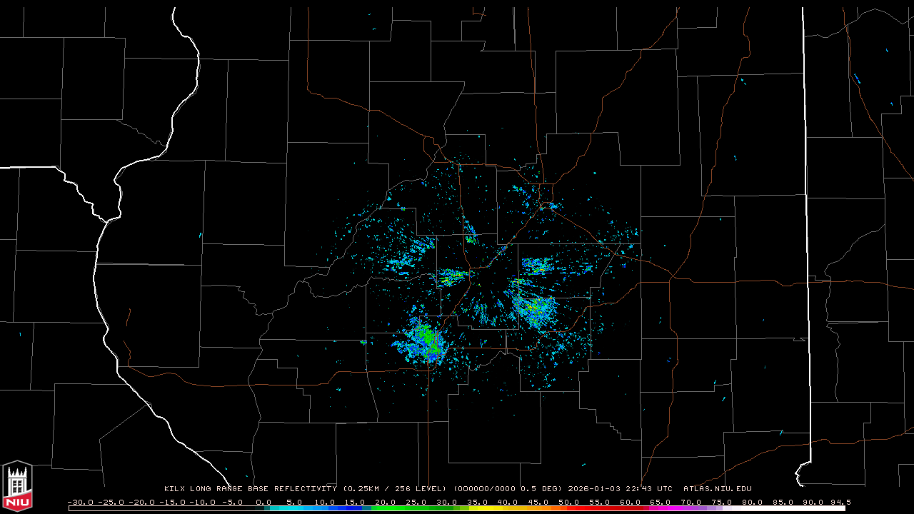Click the reflectivity color scale bar
914x514 pixels.
(x=457, y=508)
